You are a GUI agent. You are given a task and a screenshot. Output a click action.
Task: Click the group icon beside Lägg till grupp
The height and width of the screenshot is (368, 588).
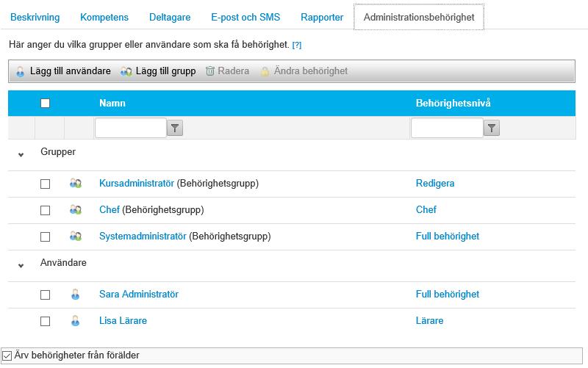tap(126, 71)
